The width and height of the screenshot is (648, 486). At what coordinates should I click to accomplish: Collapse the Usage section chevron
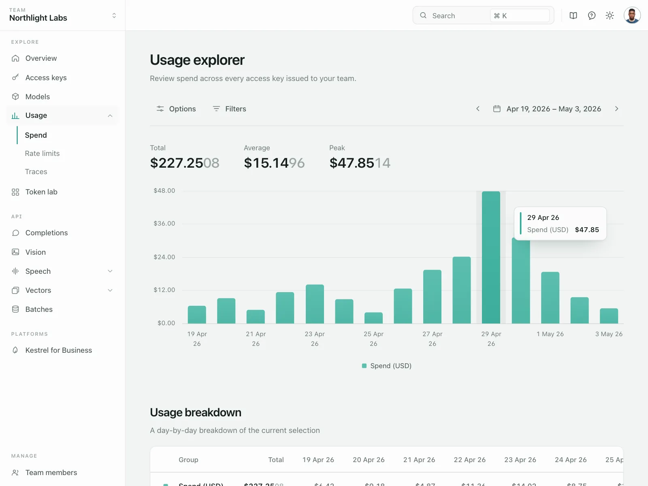(110, 116)
